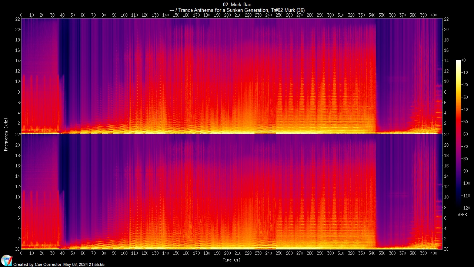474x267 pixels.
Task: Click the Trance Anthems album subtitle text
Action: [x=237, y=10]
